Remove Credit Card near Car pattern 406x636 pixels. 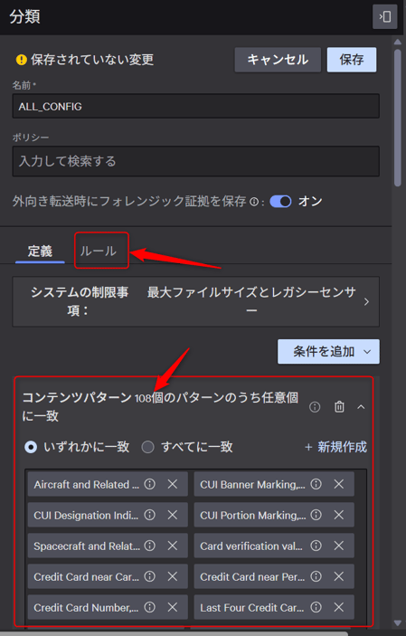(x=173, y=576)
